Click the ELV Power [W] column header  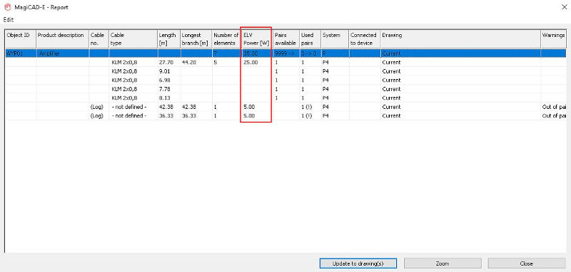pos(256,39)
